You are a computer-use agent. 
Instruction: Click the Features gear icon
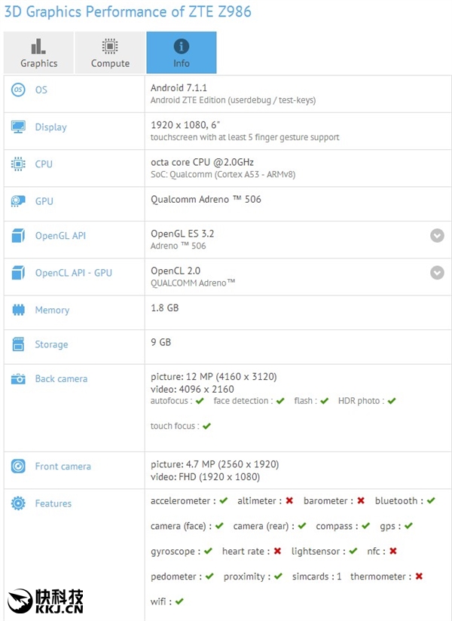(18, 503)
